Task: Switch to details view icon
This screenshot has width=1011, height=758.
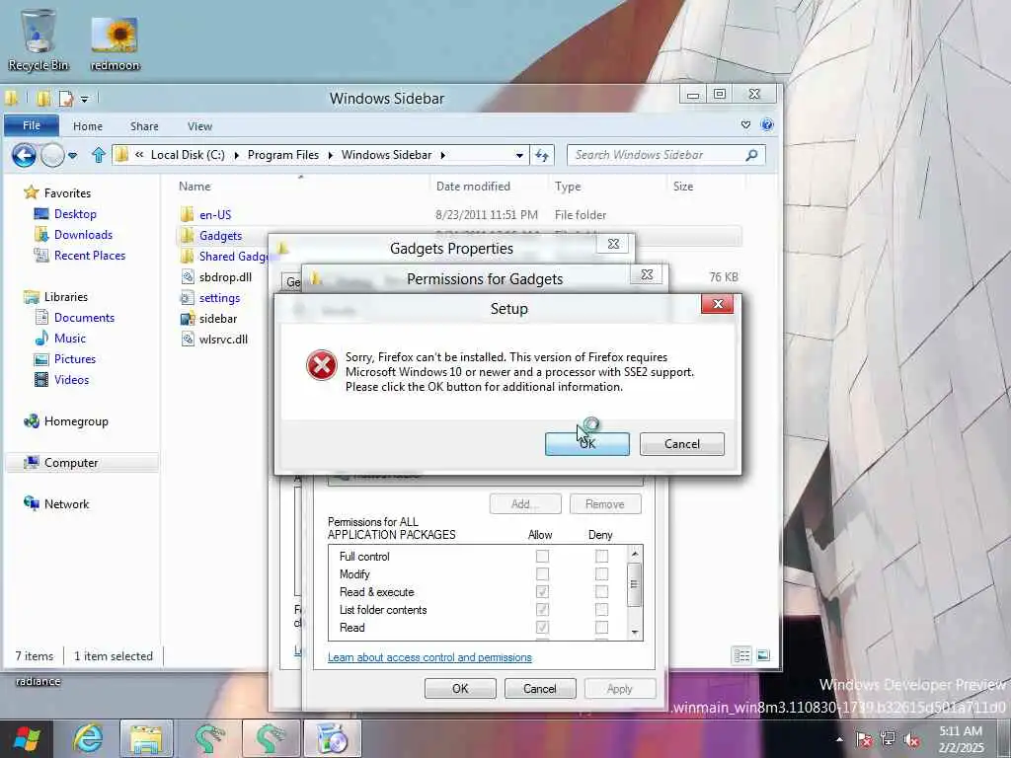Action: (x=741, y=655)
